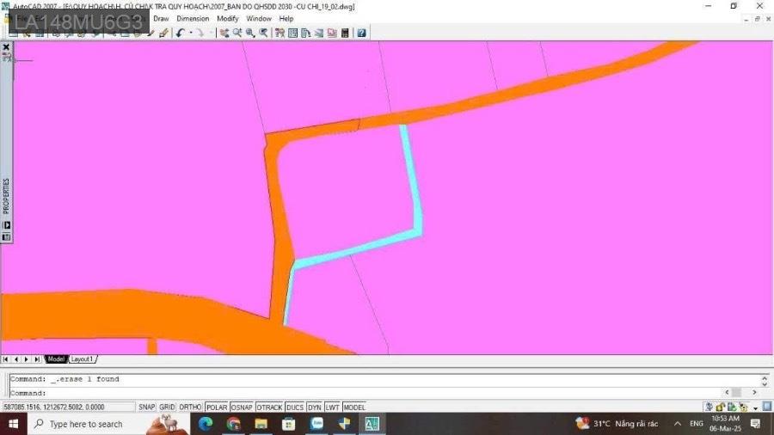Open the Modify menu
The height and width of the screenshot is (435, 774).
227,18
